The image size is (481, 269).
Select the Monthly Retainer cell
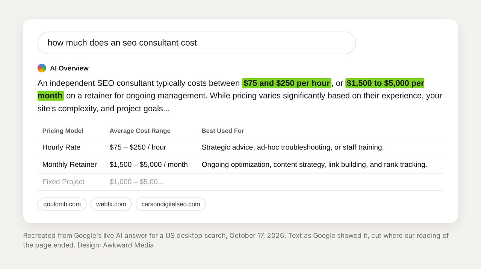70,164
